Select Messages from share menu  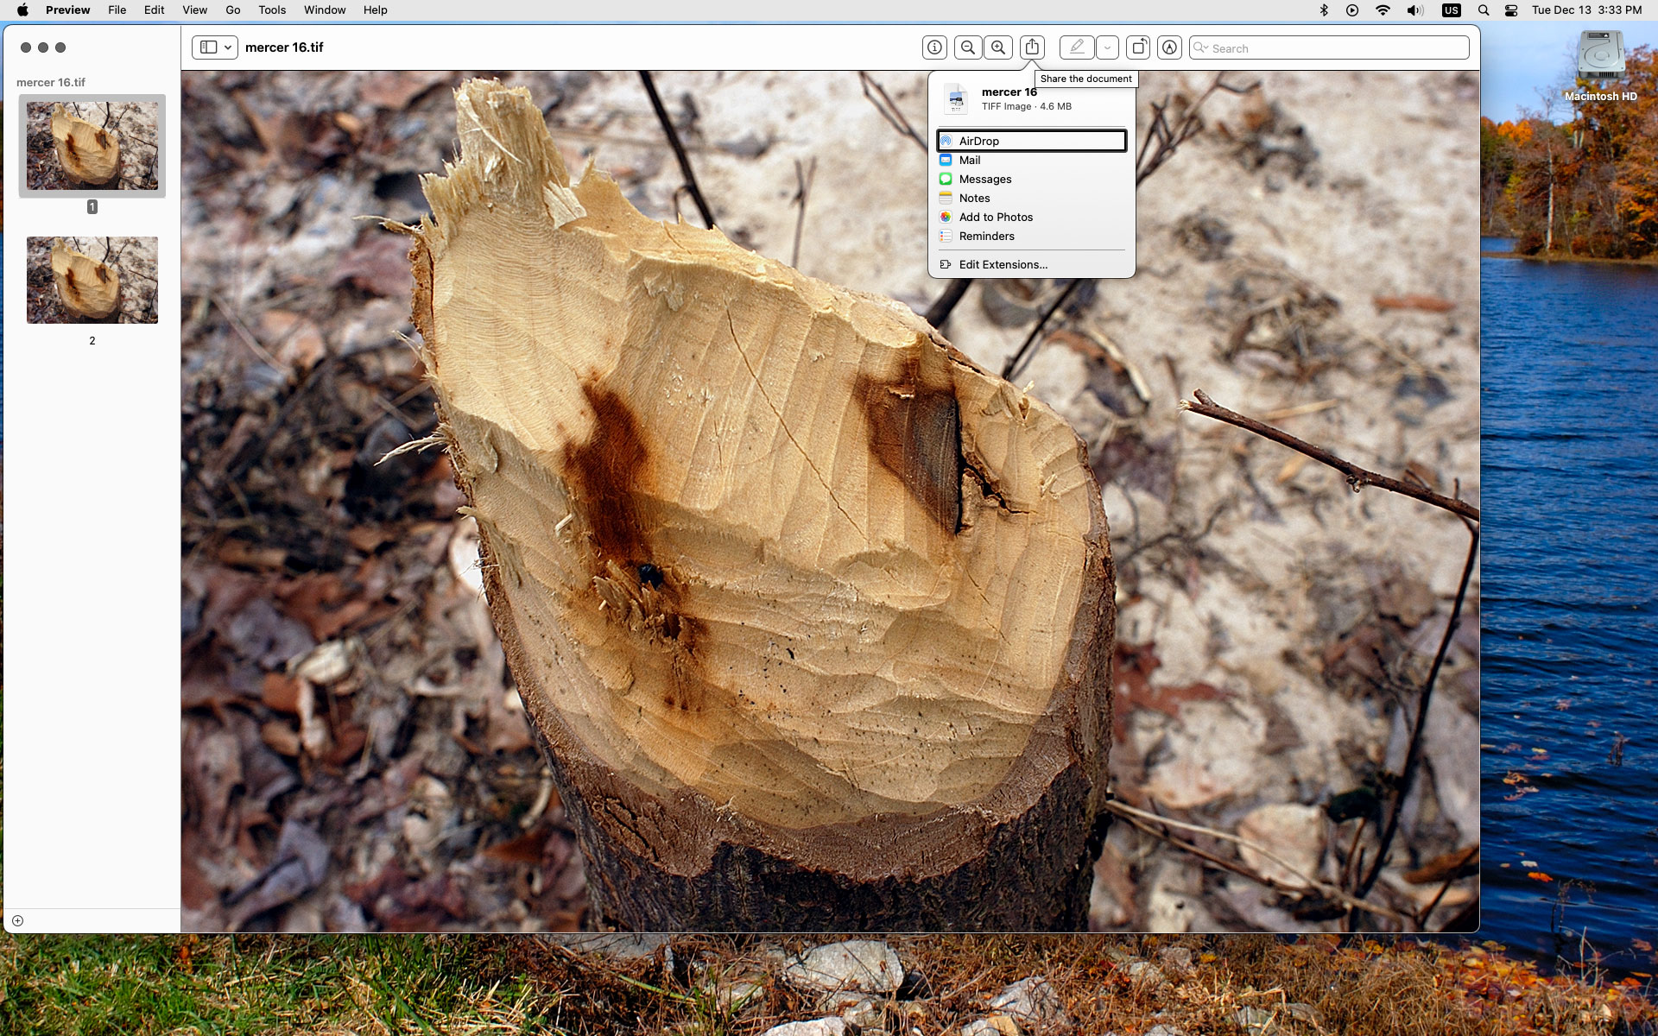click(984, 179)
